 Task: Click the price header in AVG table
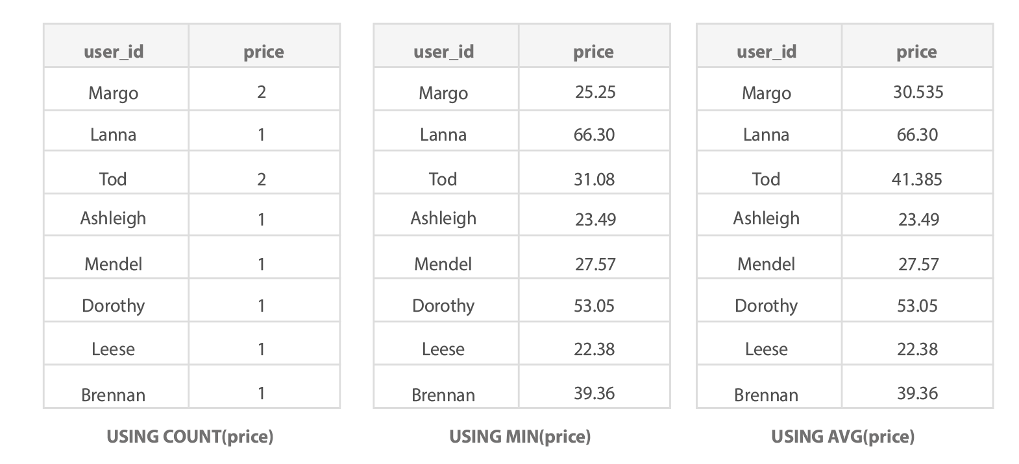(916, 52)
